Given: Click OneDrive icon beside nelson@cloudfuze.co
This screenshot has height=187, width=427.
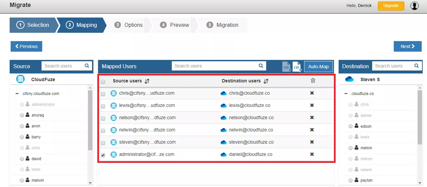Looking at the screenshot, I should point(224,118).
